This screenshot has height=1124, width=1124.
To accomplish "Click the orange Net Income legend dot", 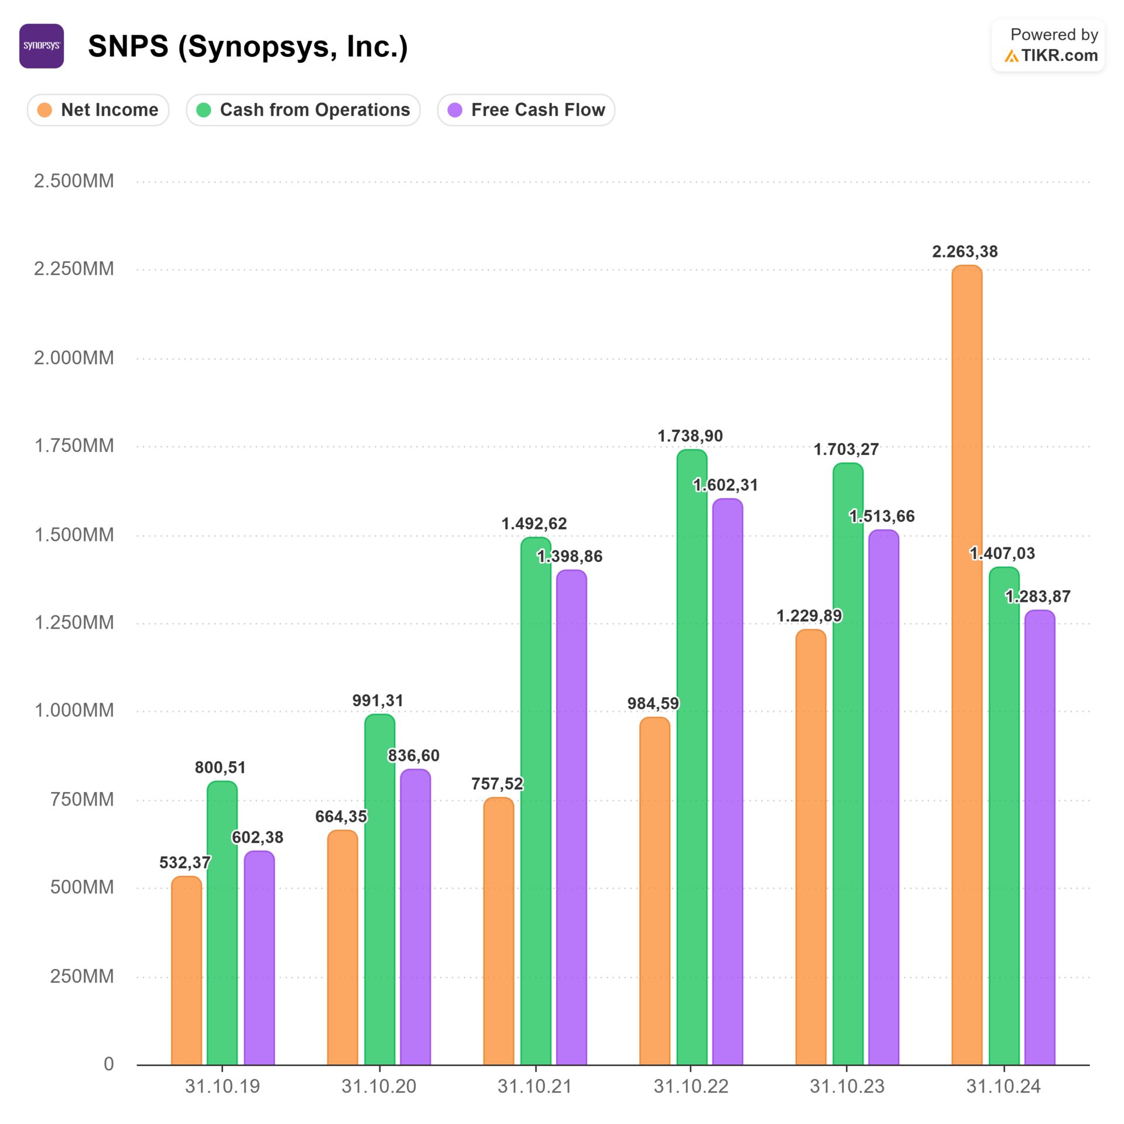I will pos(44,110).
